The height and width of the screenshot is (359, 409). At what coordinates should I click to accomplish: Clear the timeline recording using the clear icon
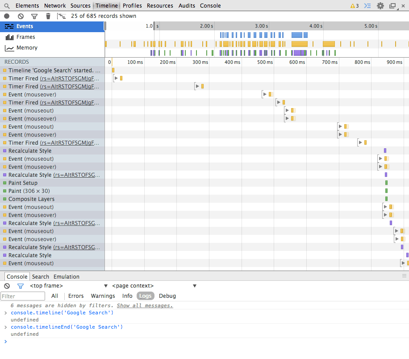(20, 16)
